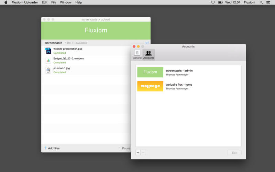Open the Help menu
The width and height of the screenshot is (275, 172).
click(x=79, y=2)
